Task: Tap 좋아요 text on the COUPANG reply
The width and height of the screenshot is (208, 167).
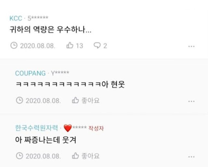Action: coord(90,100)
